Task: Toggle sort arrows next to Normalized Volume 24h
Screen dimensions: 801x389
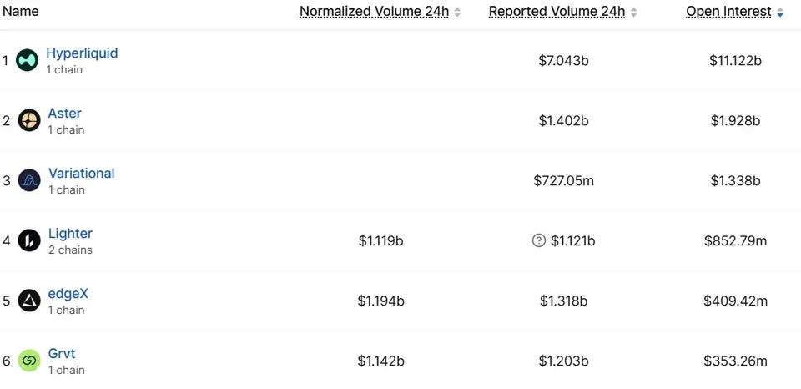Action: click(x=457, y=13)
